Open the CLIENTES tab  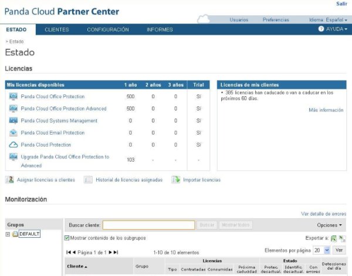57,29
